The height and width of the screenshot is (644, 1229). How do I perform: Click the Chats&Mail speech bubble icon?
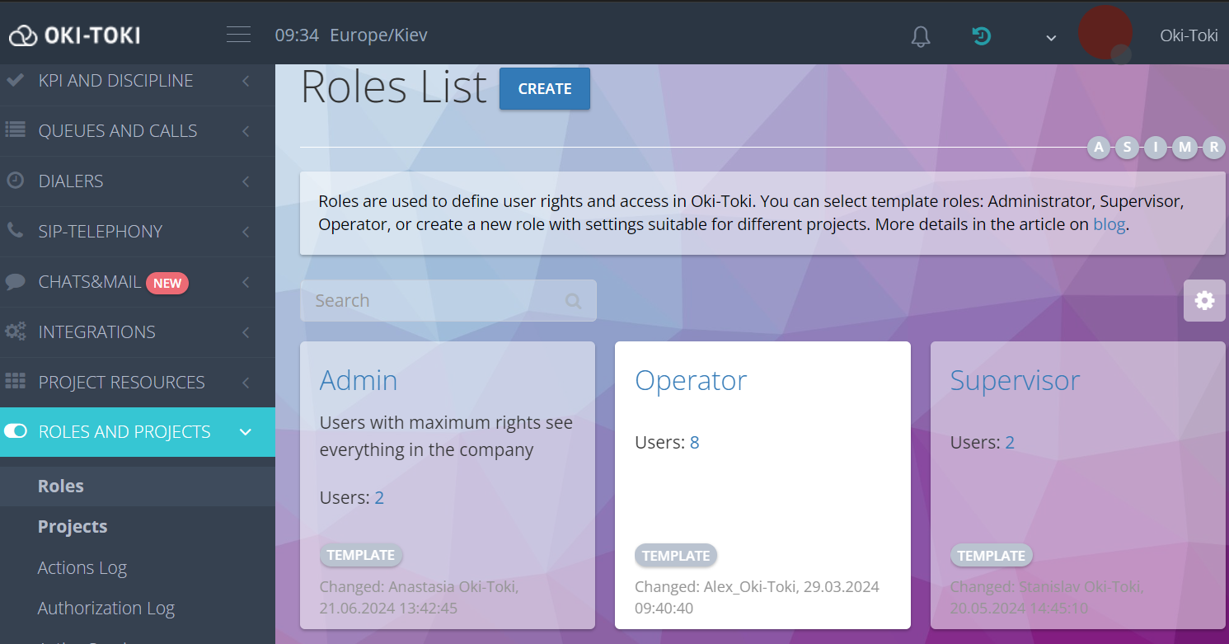coord(15,282)
